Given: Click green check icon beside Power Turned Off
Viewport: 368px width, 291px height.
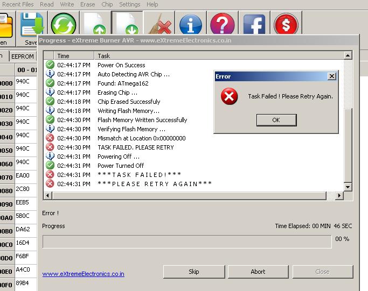Looking at the screenshot, I should (x=50, y=166).
